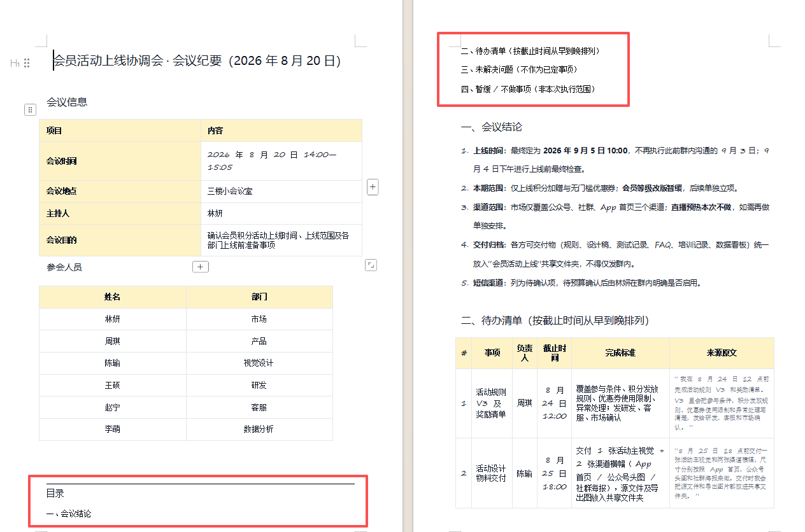Click 林妍 in the attendees table
This screenshot has height=532, width=805.
click(x=113, y=319)
